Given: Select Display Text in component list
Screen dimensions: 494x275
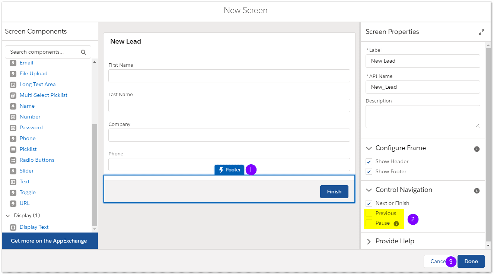Looking at the screenshot, I should 34,227.
